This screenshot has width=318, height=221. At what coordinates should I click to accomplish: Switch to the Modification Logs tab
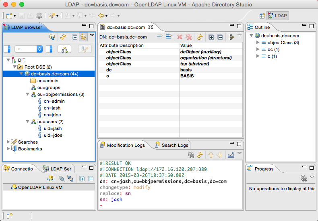(x=123, y=145)
